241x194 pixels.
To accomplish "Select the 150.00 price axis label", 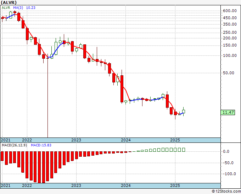I will click(x=230, y=45).
